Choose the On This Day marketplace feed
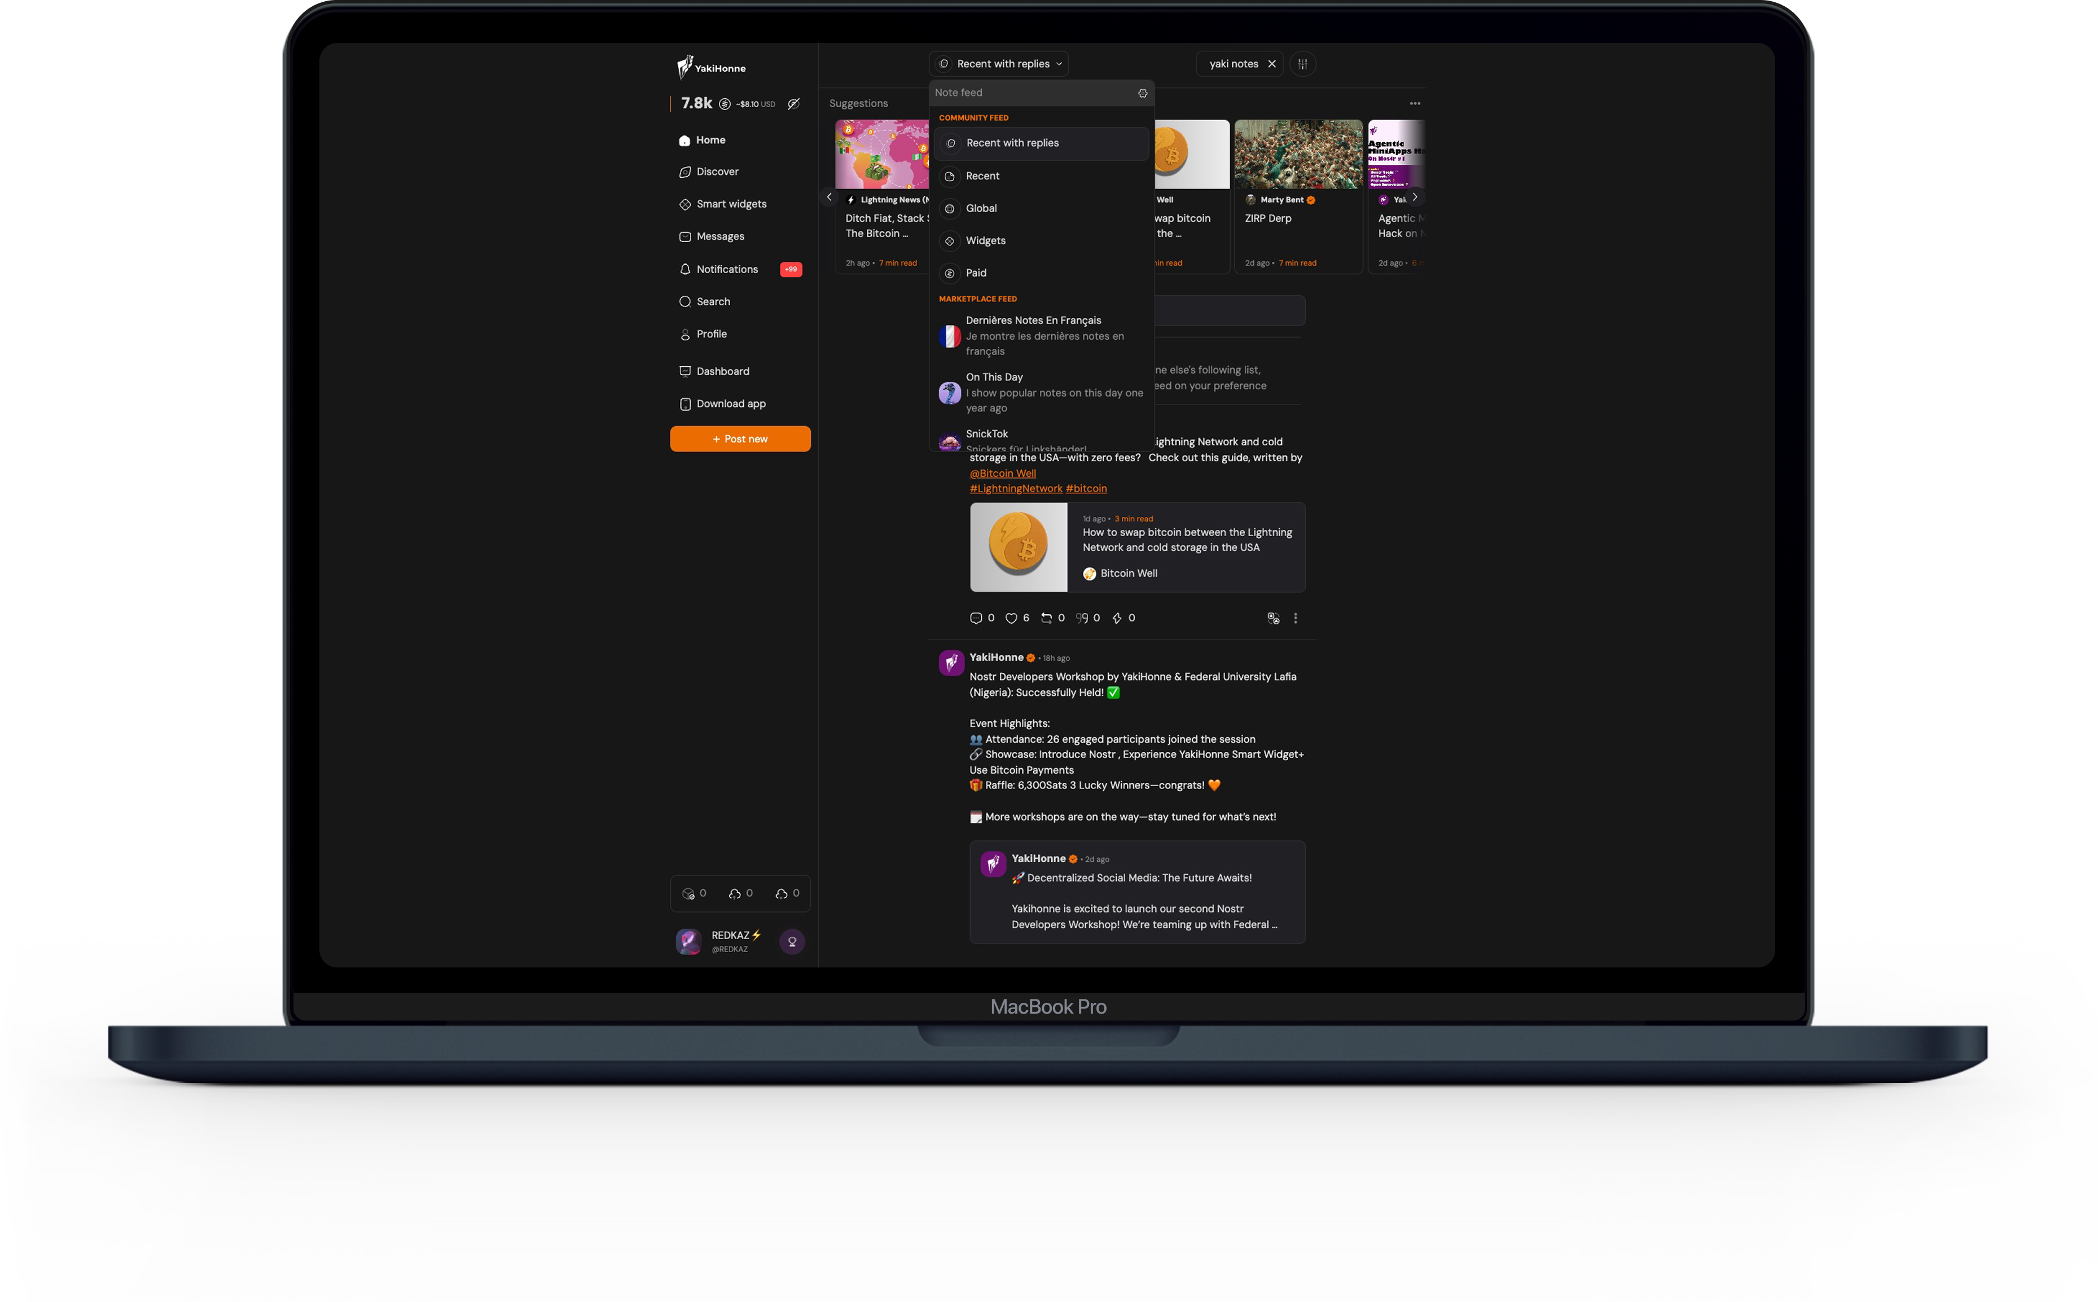Image resolution: width=2098 pixels, height=1302 pixels. [1042, 392]
